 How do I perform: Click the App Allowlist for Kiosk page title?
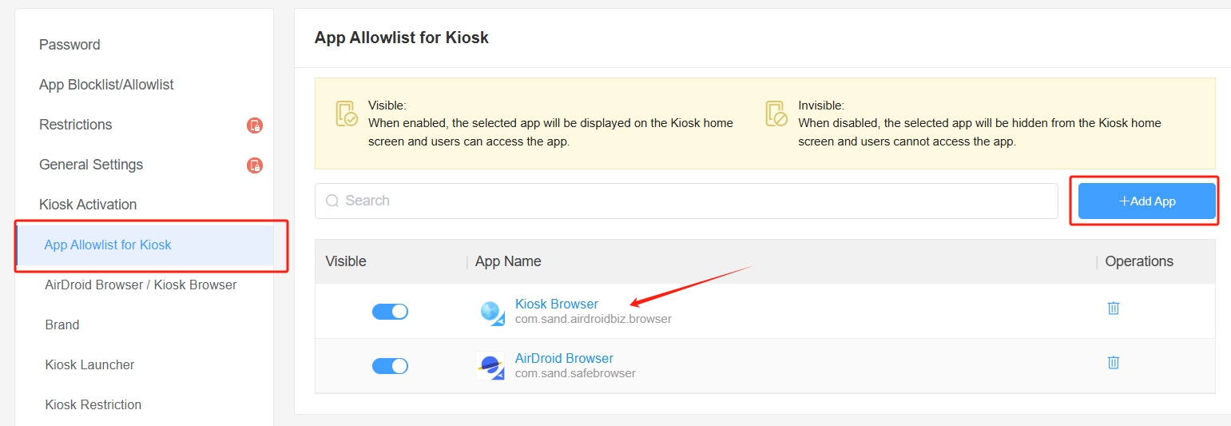click(402, 38)
